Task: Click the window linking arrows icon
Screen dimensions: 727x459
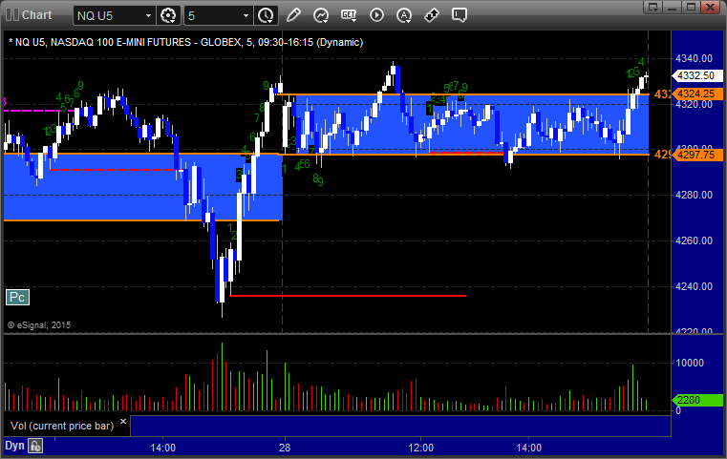Action: (432, 15)
